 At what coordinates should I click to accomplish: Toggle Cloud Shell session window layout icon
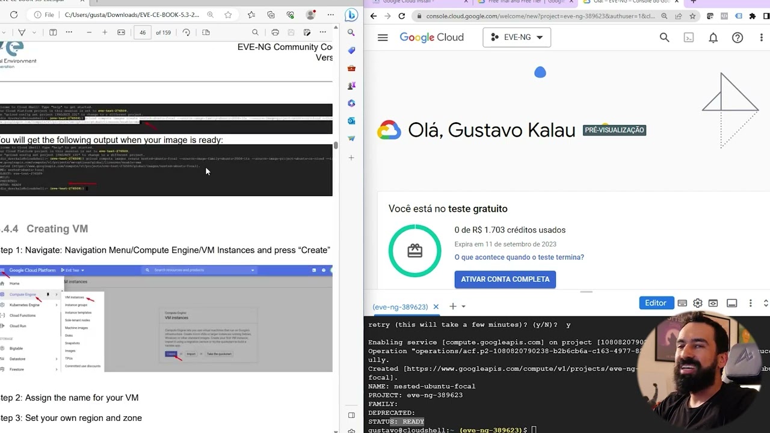[732, 303]
